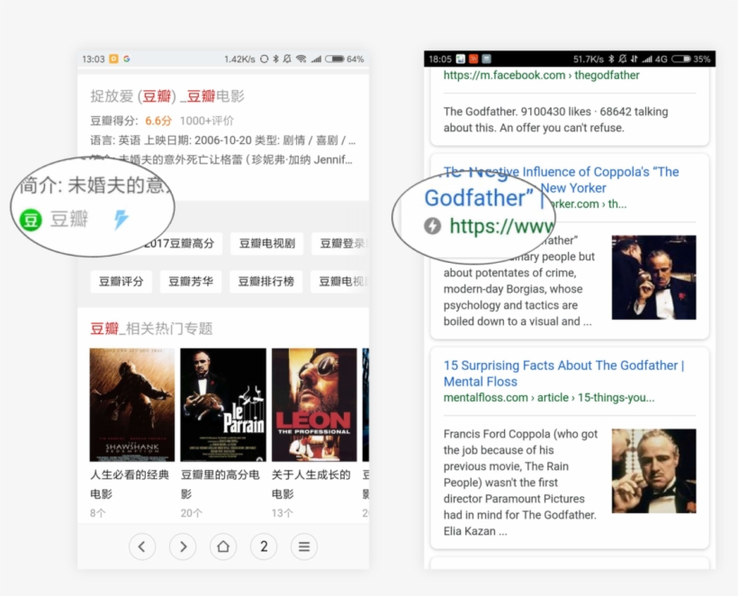Select the 豆瓣评分 suggestion chip
738x596 pixels.
121,281
